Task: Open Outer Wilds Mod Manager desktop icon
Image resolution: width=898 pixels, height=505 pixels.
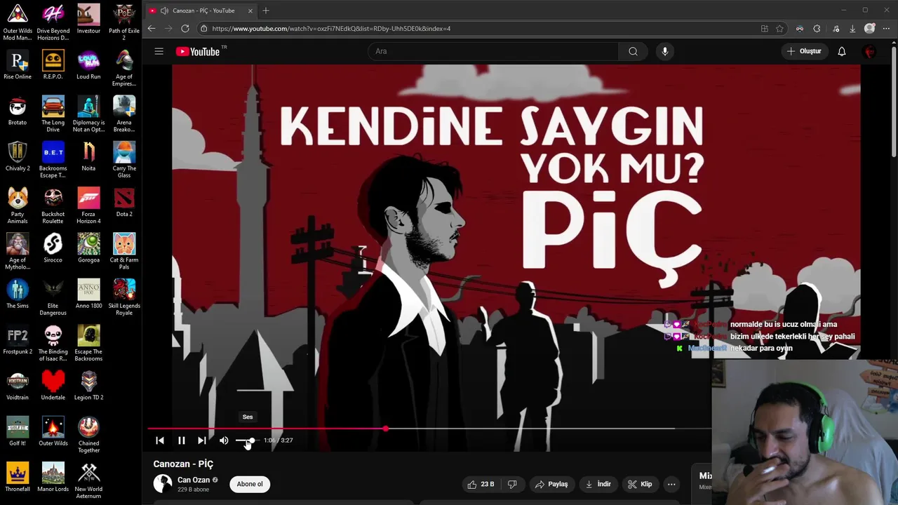Action: tap(18, 22)
